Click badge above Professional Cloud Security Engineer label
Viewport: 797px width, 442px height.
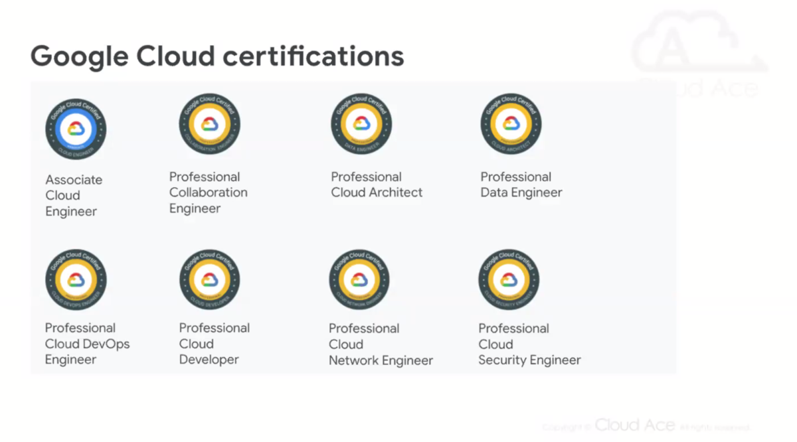point(509,279)
